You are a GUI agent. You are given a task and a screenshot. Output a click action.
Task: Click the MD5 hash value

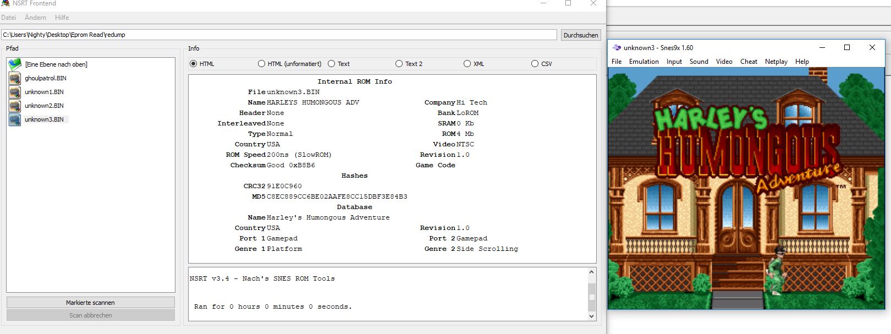click(337, 196)
